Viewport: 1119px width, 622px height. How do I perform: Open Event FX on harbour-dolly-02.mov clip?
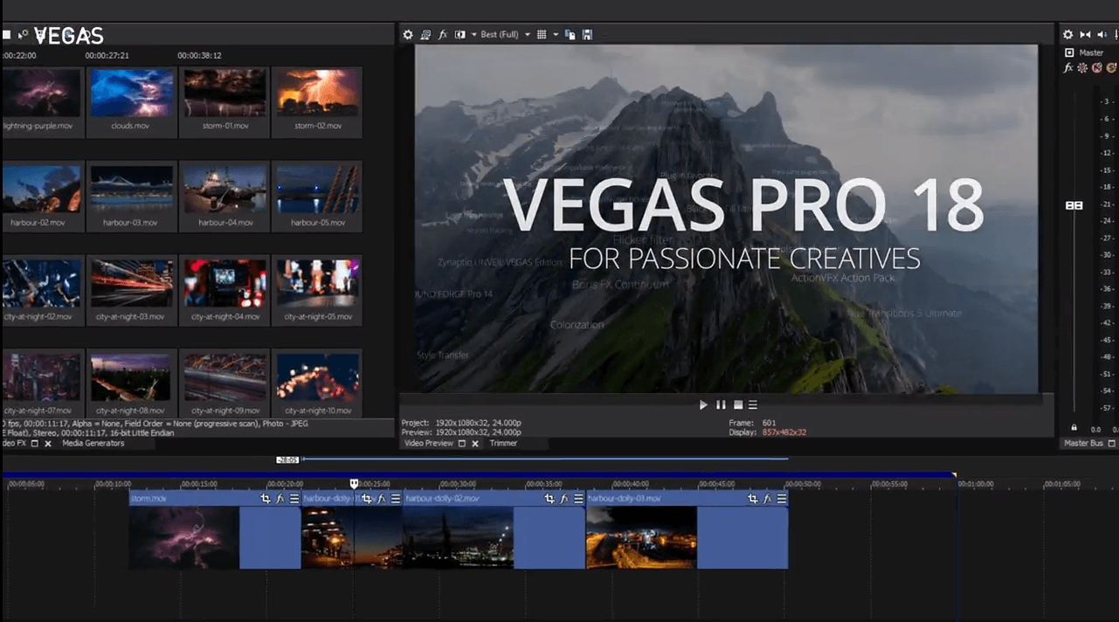pyautogui.click(x=564, y=499)
